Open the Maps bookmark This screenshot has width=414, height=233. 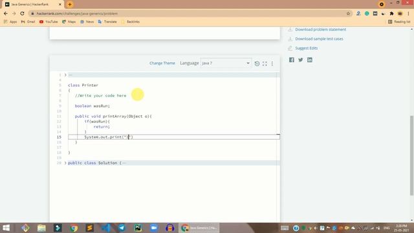coord(69,21)
